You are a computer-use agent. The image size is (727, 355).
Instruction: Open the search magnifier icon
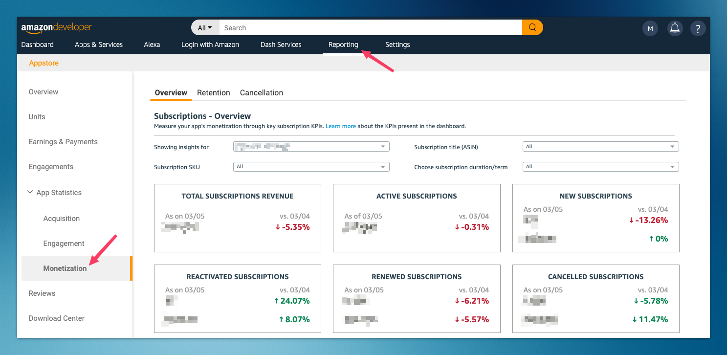coord(532,27)
